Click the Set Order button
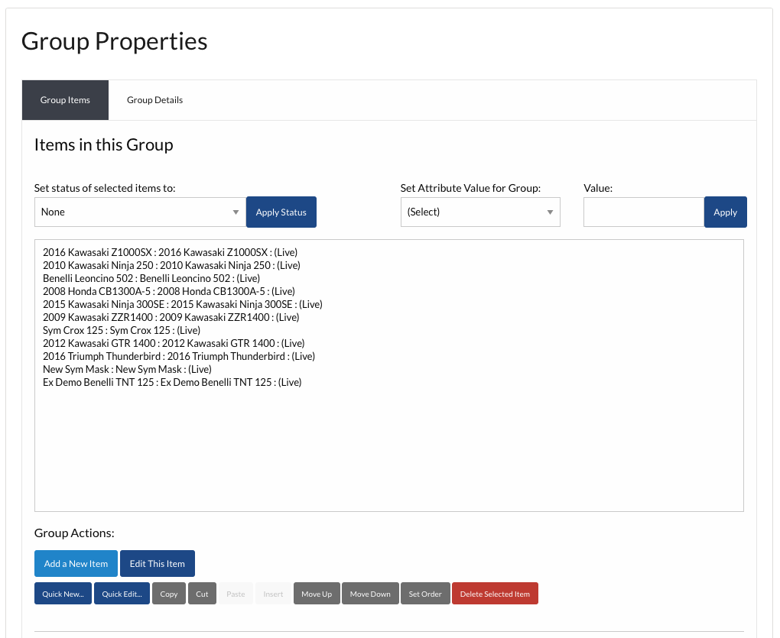Viewport: 780px width, 638px height. click(x=425, y=594)
